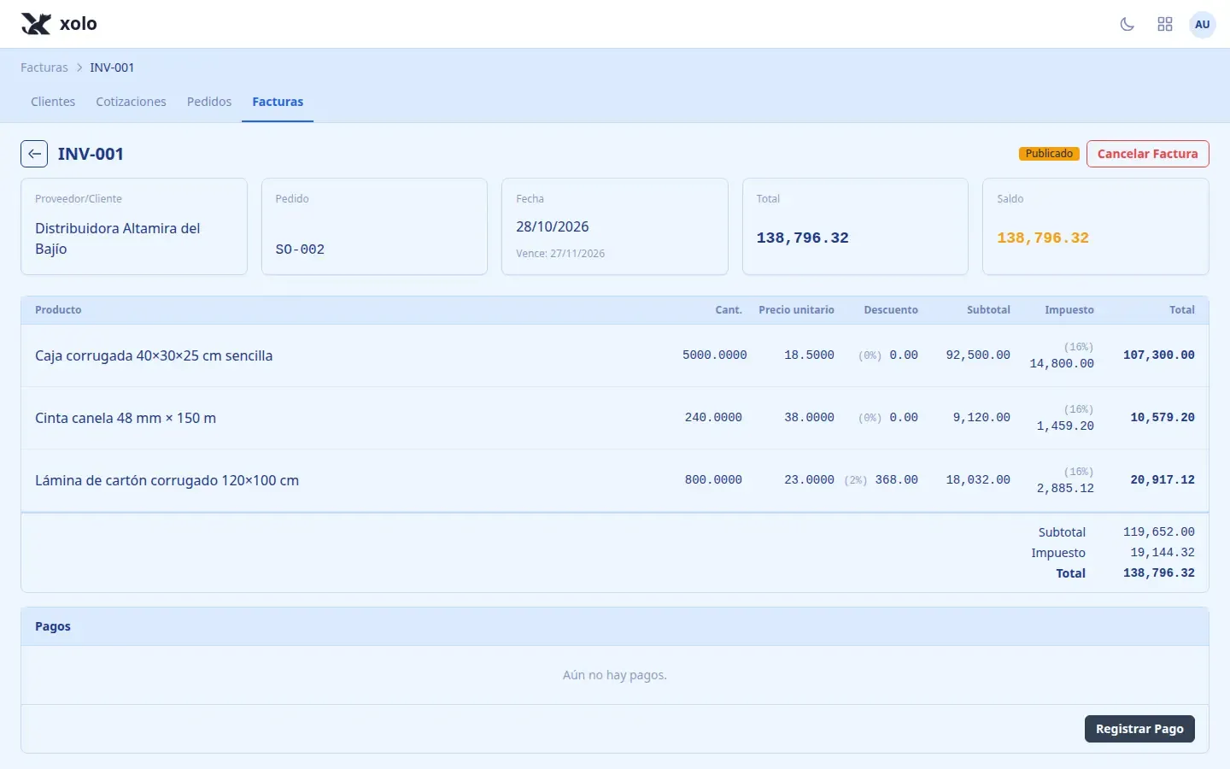Click the invoice date 28/10/2026
This screenshot has width=1230, height=769.
tap(553, 226)
